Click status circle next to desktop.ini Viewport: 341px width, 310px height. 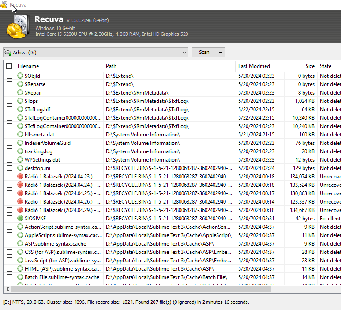pyautogui.click(x=20, y=168)
